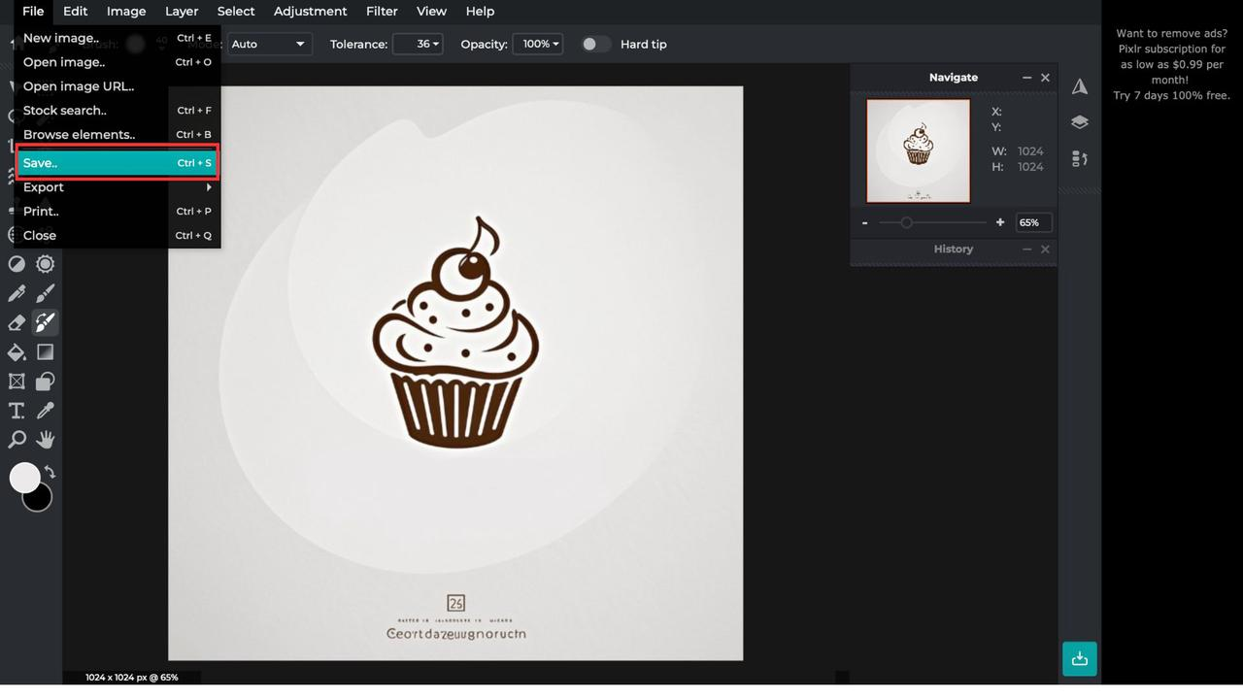Viewport: 1243px width, 699px height.
Task: Choose Print from File menu
Action: 118,211
